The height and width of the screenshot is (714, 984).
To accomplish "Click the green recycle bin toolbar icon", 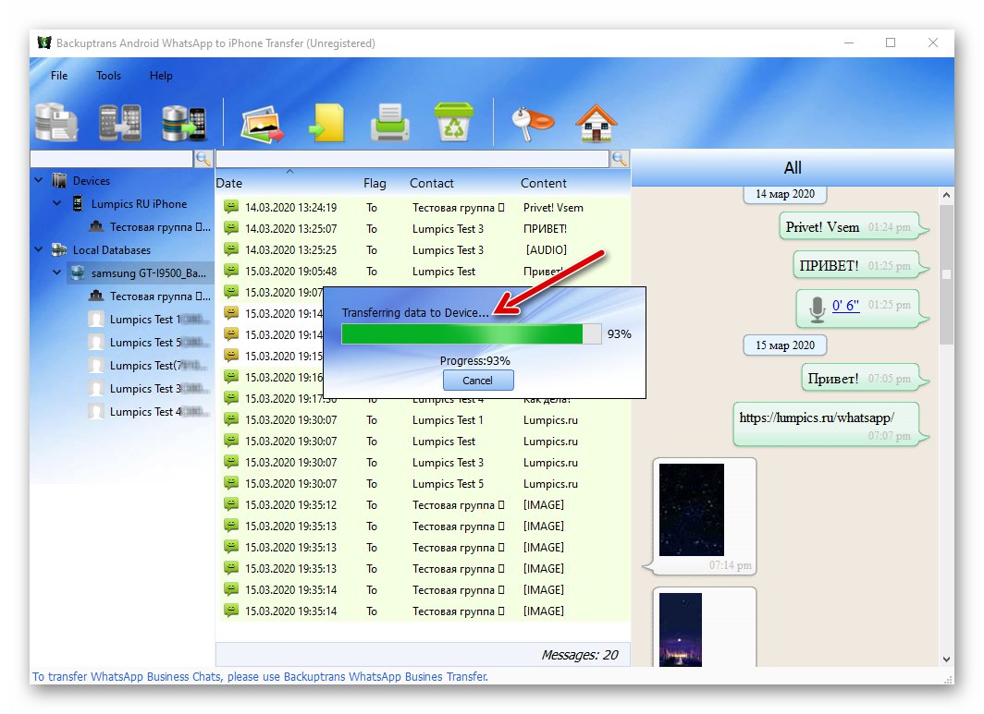I will [453, 122].
